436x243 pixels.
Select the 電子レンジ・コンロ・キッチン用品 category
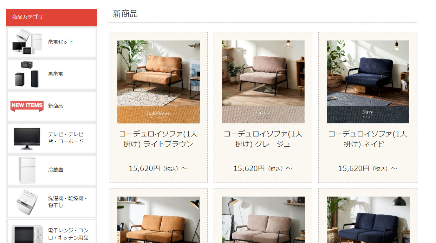68,234
